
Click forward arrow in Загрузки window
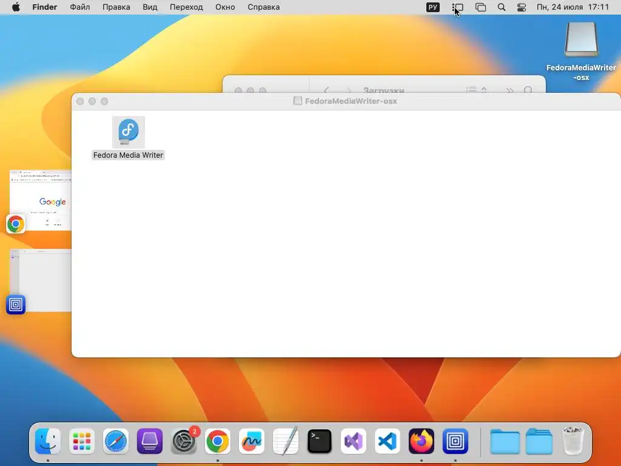[x=348, y=90]
